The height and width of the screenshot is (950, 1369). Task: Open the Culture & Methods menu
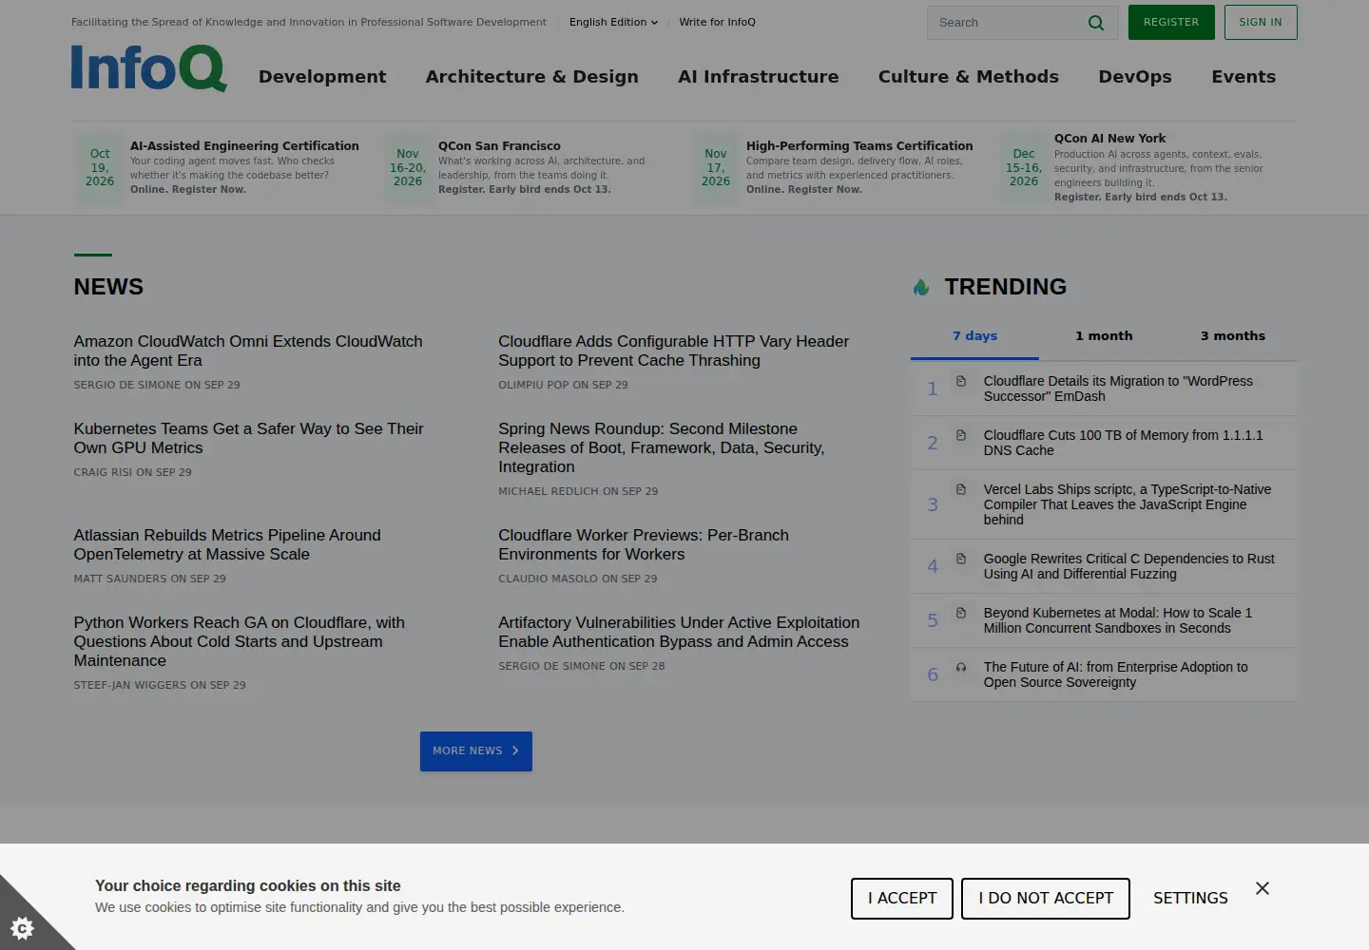[x=968, y=77]
